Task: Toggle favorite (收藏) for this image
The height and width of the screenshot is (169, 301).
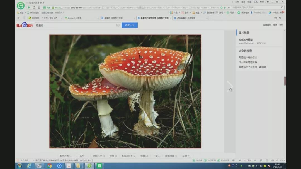Action: coord(144,156)
